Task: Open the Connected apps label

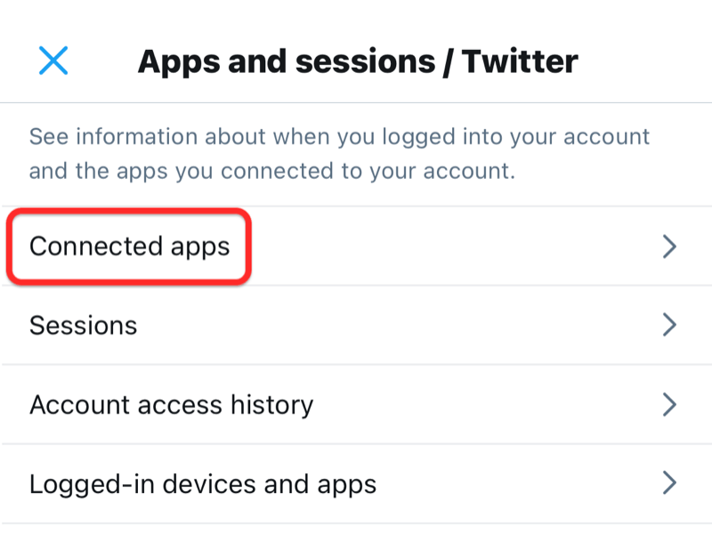Action: pos(129,247)
